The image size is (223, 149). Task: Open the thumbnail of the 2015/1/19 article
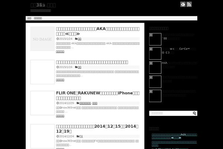(42, 72)
